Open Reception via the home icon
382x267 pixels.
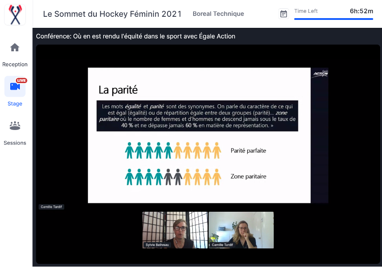pyautogui.click(x=15, y=48)
